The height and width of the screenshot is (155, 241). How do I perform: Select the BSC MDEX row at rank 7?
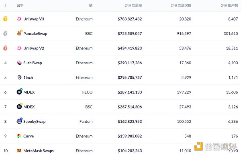click(120, 107)
